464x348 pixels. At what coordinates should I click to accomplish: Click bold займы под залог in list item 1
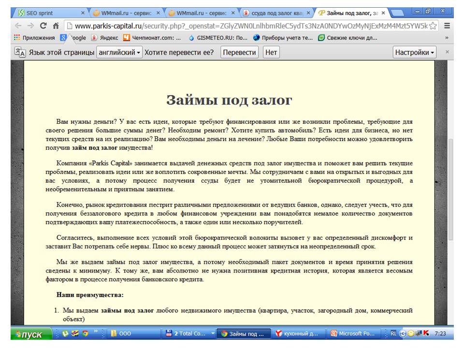127,310
